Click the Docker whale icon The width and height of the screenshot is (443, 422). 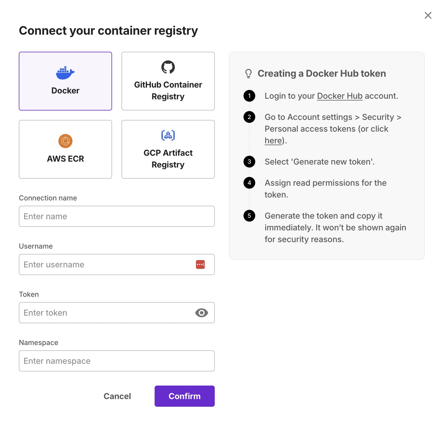(x=65, y=73)
